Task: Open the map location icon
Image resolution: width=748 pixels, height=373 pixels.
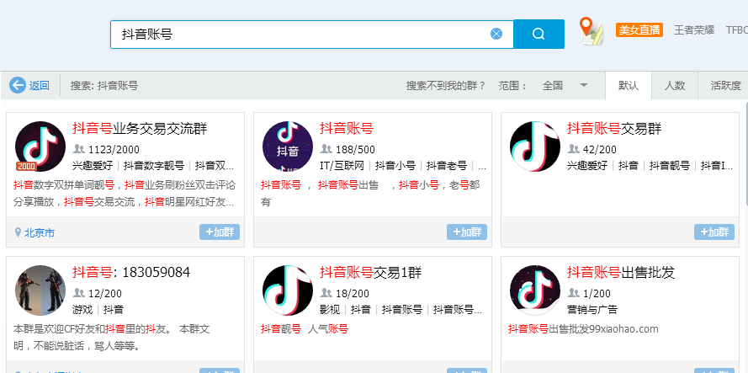Action: coord(591,31)
